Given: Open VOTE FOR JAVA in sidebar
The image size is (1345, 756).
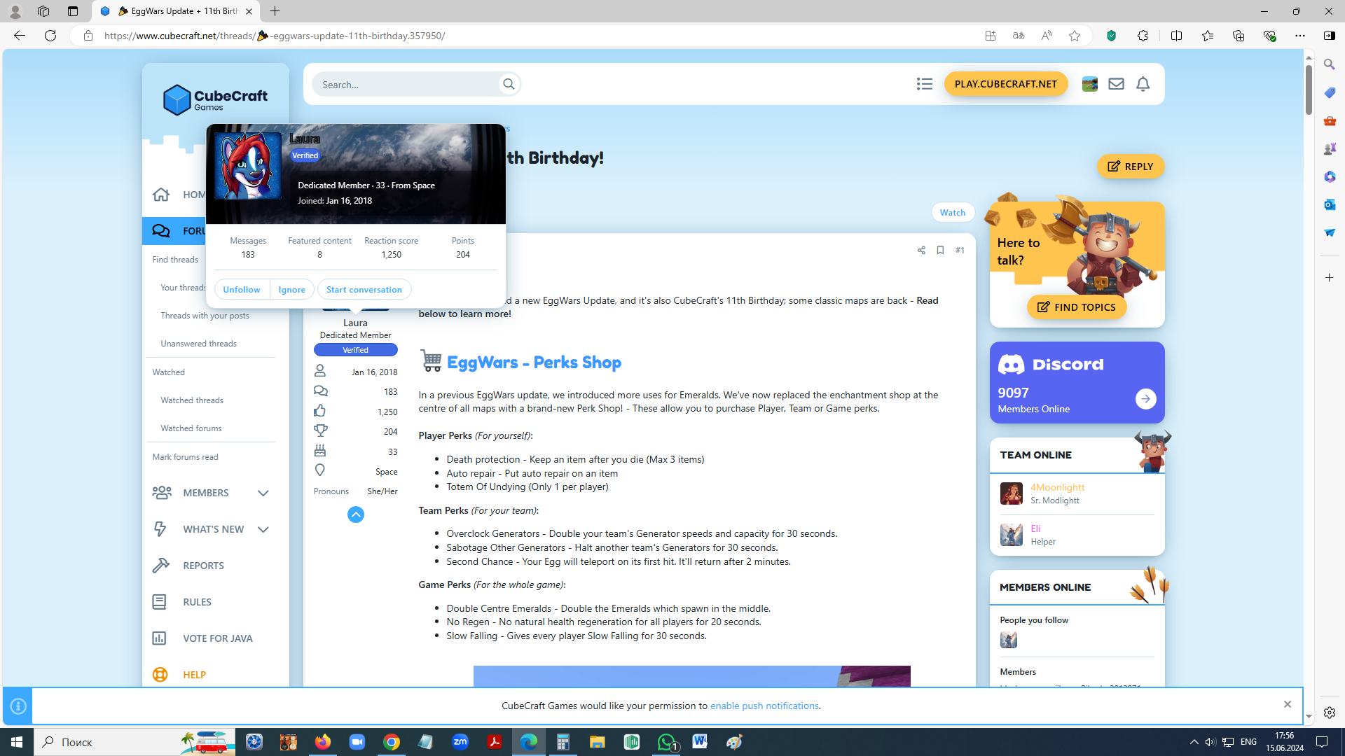Looking at the screenshot, I should coord(217,638).
